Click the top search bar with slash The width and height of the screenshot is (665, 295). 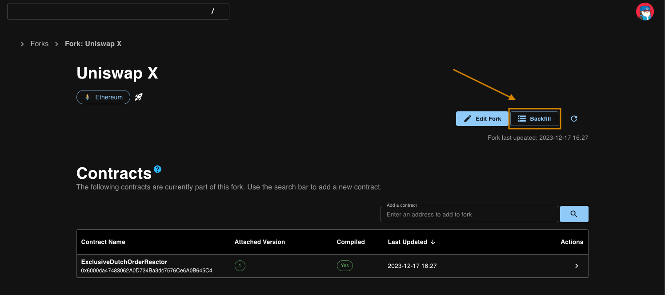[118, 12]
